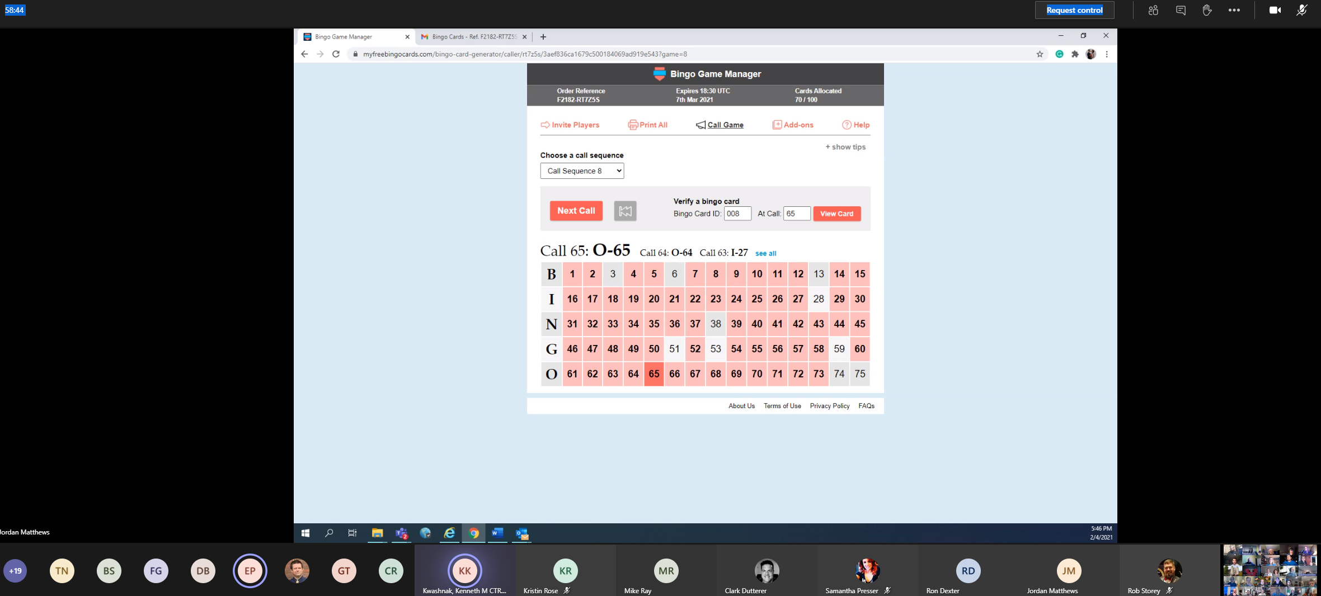Viewport: 1321px width, 596px height.
Task: Click the myfreebingocards address bar
Action: [694, 54]
